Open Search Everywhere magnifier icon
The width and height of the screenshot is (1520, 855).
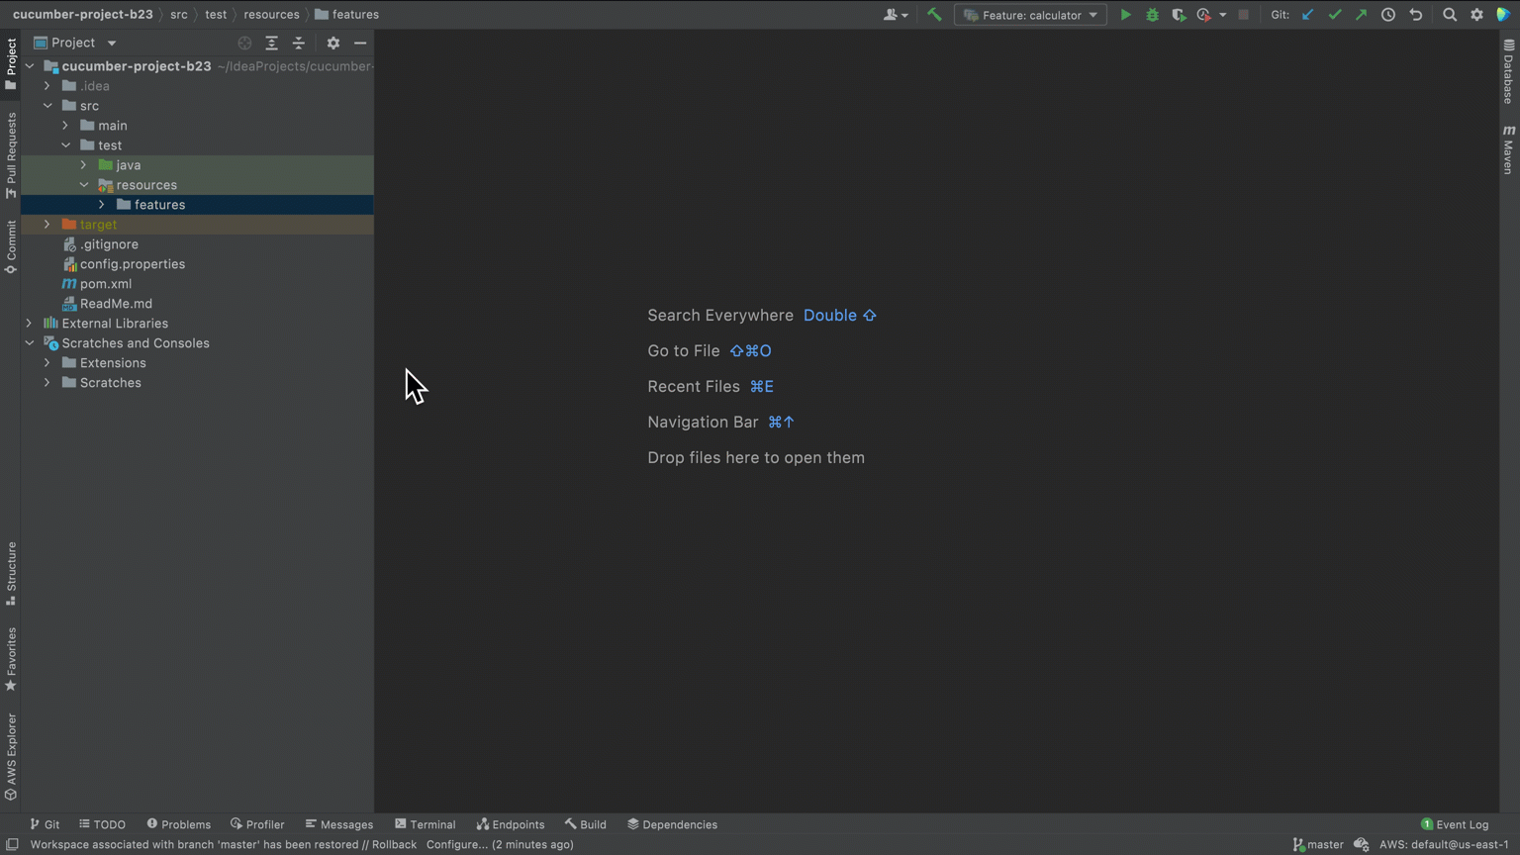pos(1450,15)
